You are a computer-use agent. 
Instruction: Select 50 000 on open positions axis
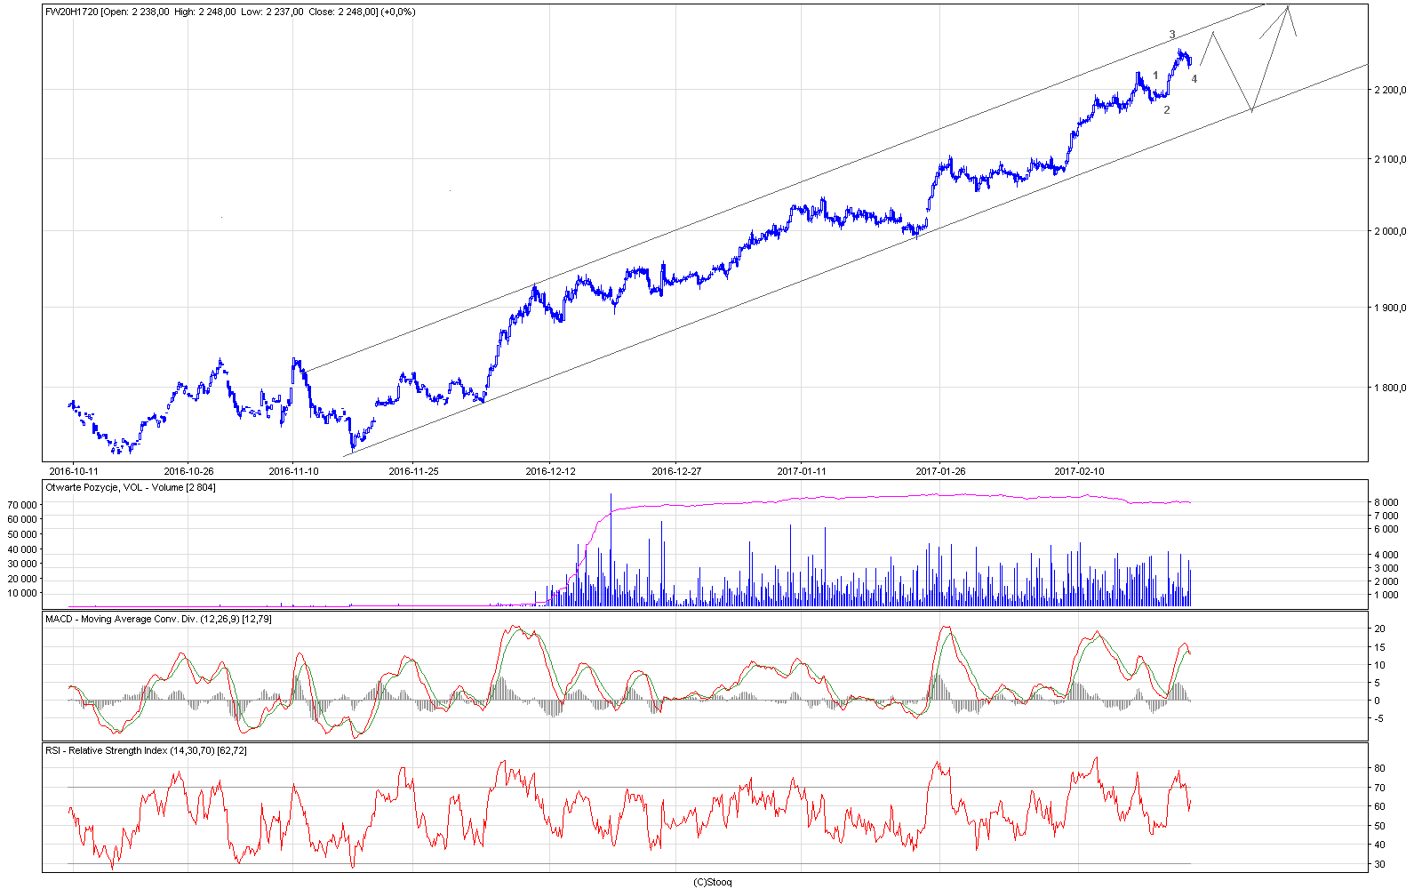(x=21, y=534)
